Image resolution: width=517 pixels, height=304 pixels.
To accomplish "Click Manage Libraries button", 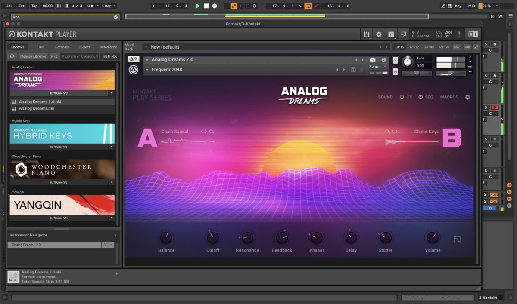I will pos(33,56).
